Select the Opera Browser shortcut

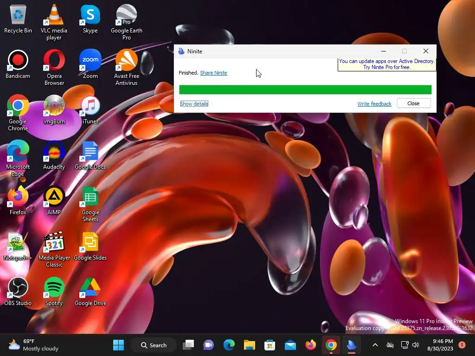click(x=54, y=68)
